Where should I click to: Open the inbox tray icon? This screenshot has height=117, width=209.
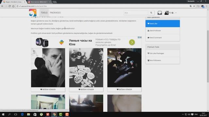(x=160, y=13)
